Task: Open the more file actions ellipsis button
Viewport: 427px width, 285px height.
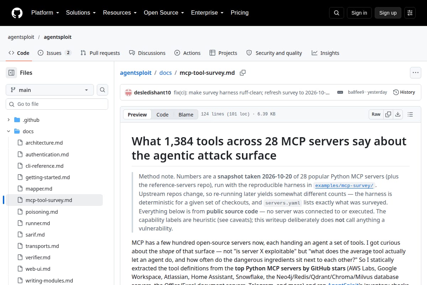Action: tap(416, 73)
